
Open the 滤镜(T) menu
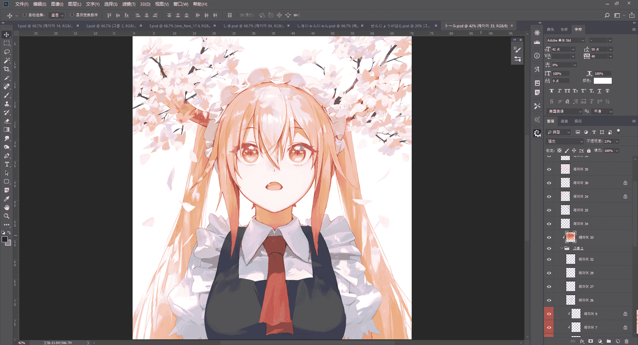[x=129, y=4]
